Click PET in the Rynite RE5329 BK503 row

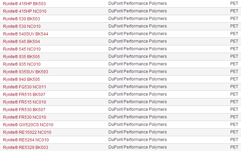point(234,147)
